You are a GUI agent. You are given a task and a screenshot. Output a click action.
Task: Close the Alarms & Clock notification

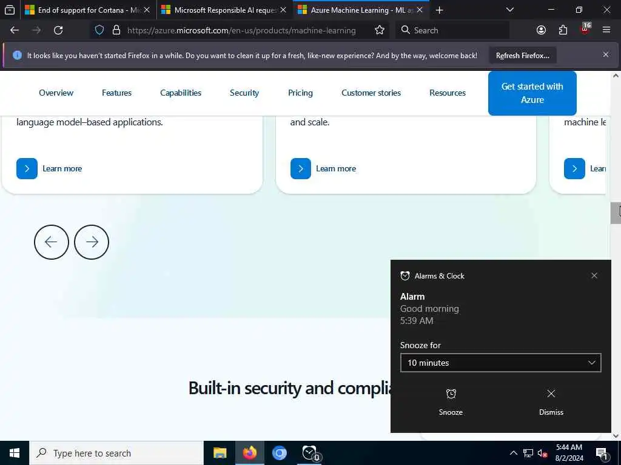pos(594,275)
